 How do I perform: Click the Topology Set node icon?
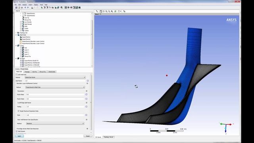click(19, 33)
